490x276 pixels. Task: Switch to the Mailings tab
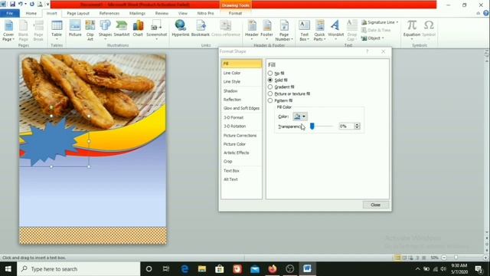137,14
